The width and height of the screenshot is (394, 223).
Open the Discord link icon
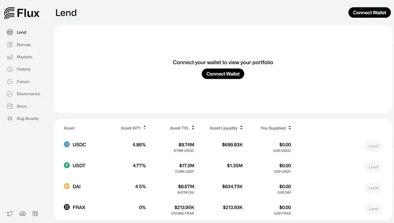pos(22,214)
